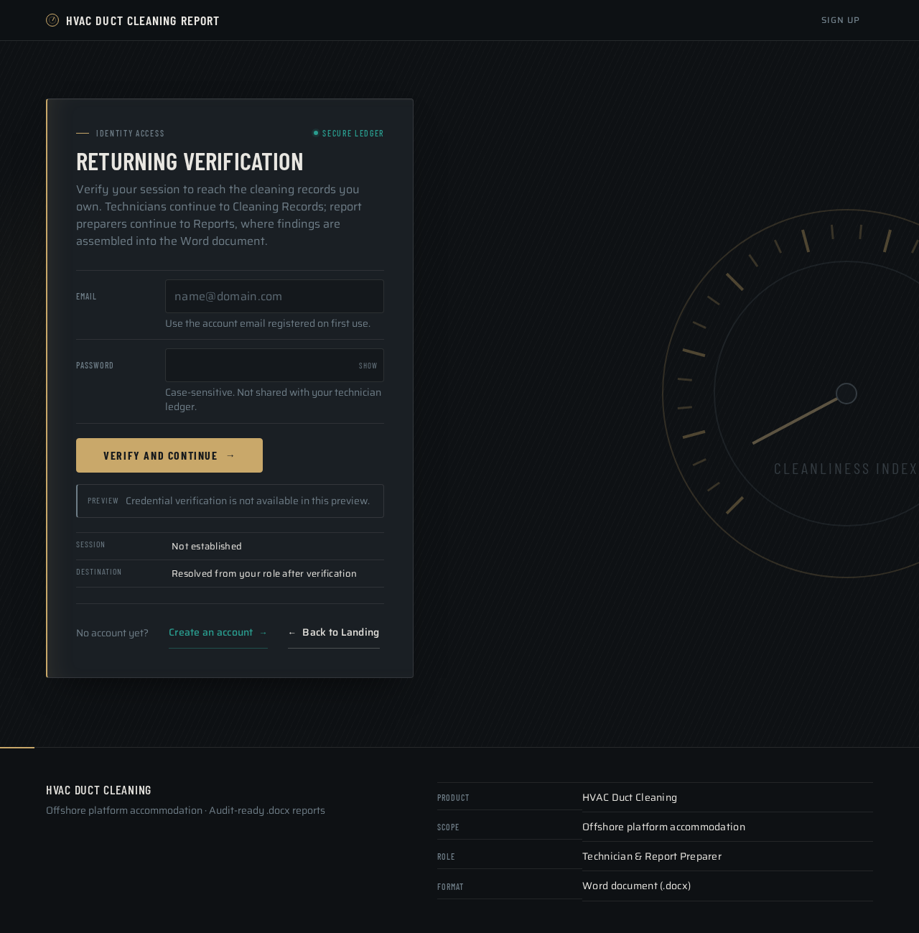Click 'Technician & Report Preparer' role value
Image resolution: width=919 pixels, height=933 pixels.
pyautogui.click(x=652, y=856)
